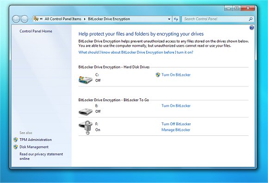Open the recent pages dropdown arrow
The height and width of the screenshot is (183, 268).
[x=30, y=19]
